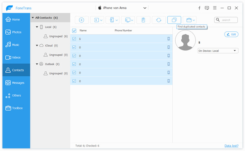Click the Outlook account icon in tree
Viewport: 245px width, 151px height.
tap(41, 64)
